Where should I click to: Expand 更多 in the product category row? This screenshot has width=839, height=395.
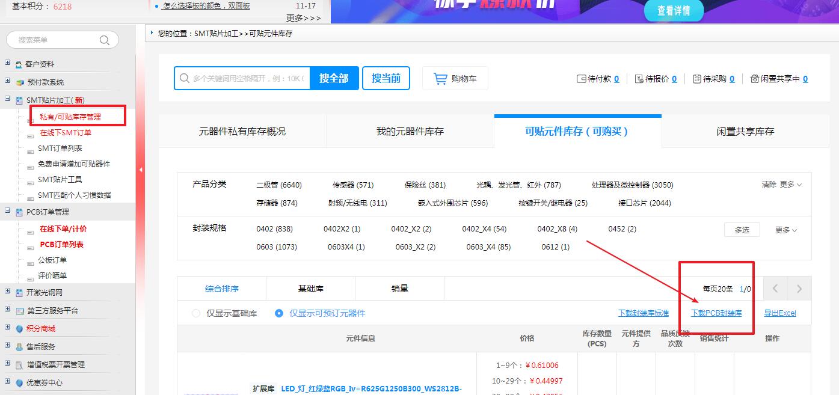790,185
